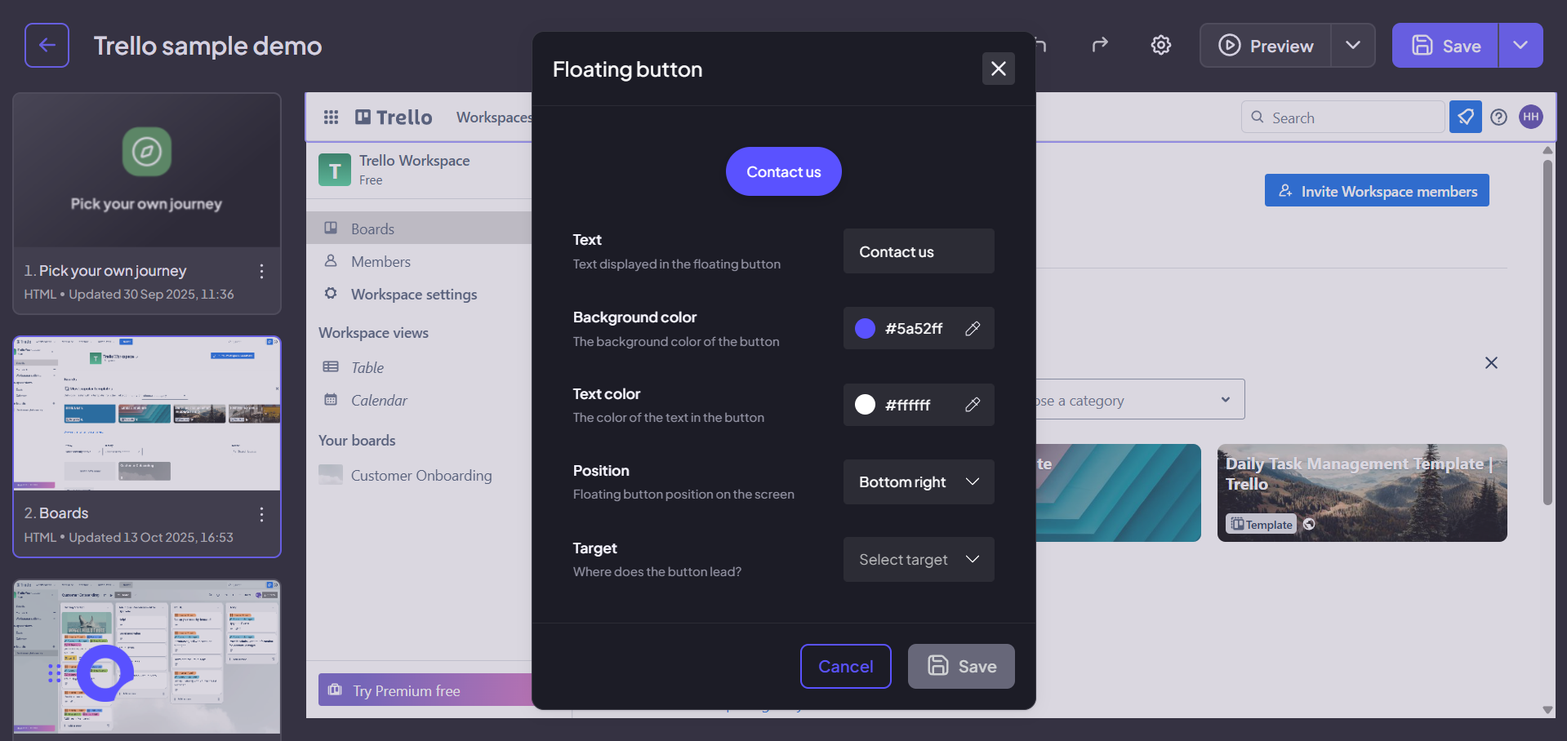The width and height of the screenshot is (1567, 741).
Task: Click the scroll up arrow
Action: point(1547,150)
